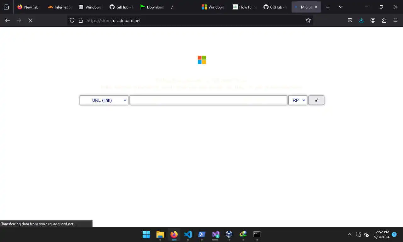The height and width of the screenshot is (242, 403).
Task: Click the network status tray icon
Action: coord(358,234)
